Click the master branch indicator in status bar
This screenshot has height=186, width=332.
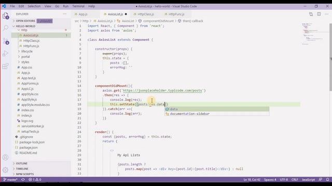10,180
